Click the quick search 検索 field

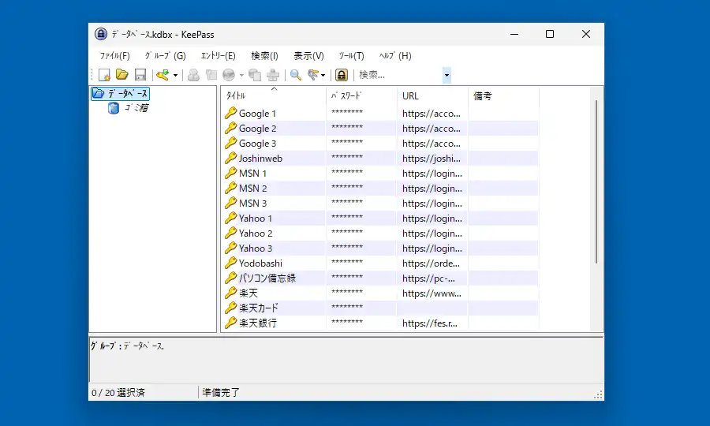click(400, 75)
